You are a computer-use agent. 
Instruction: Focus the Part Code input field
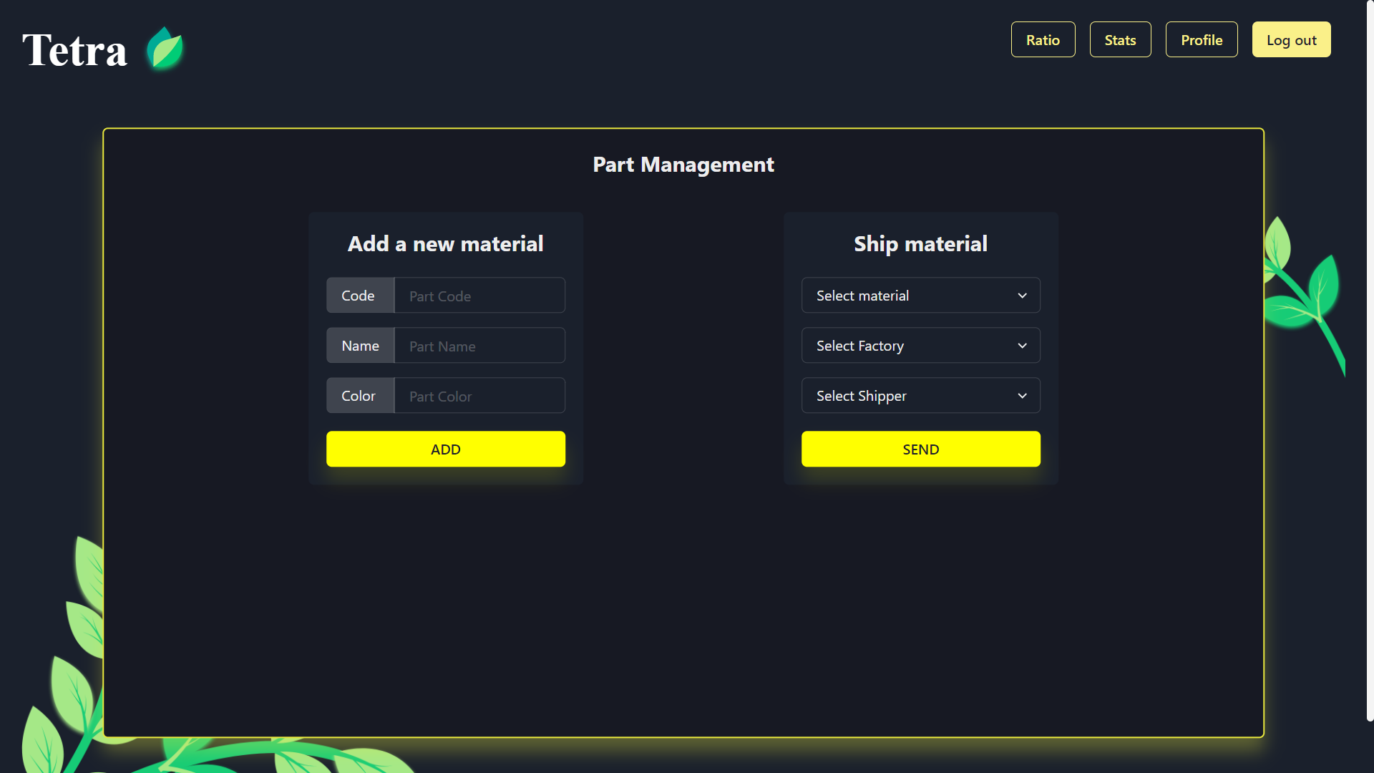click(x=479, y=296)
